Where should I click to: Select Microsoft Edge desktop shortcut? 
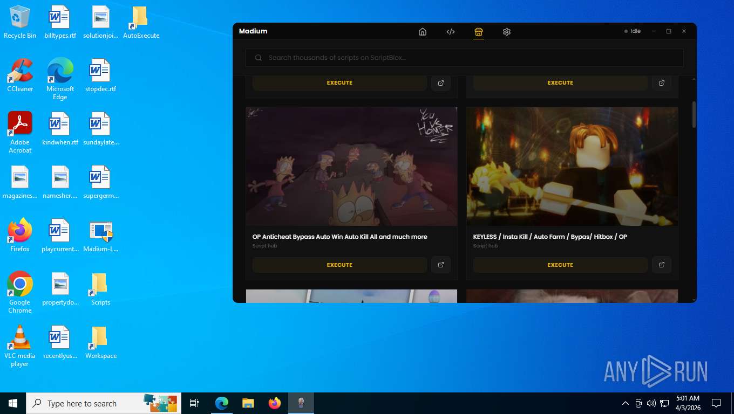click(x=60, y=79)
